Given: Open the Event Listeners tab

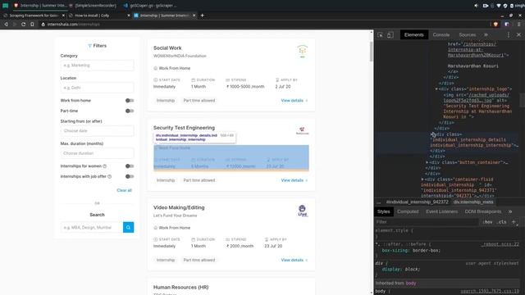Looking at the screenshot, I should [441, 211].
